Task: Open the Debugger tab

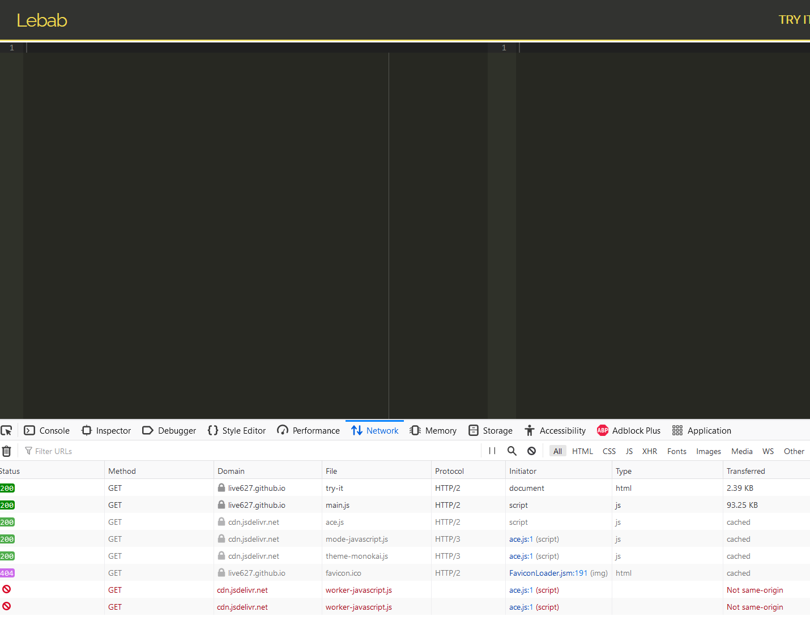Action: coord(169,431)
